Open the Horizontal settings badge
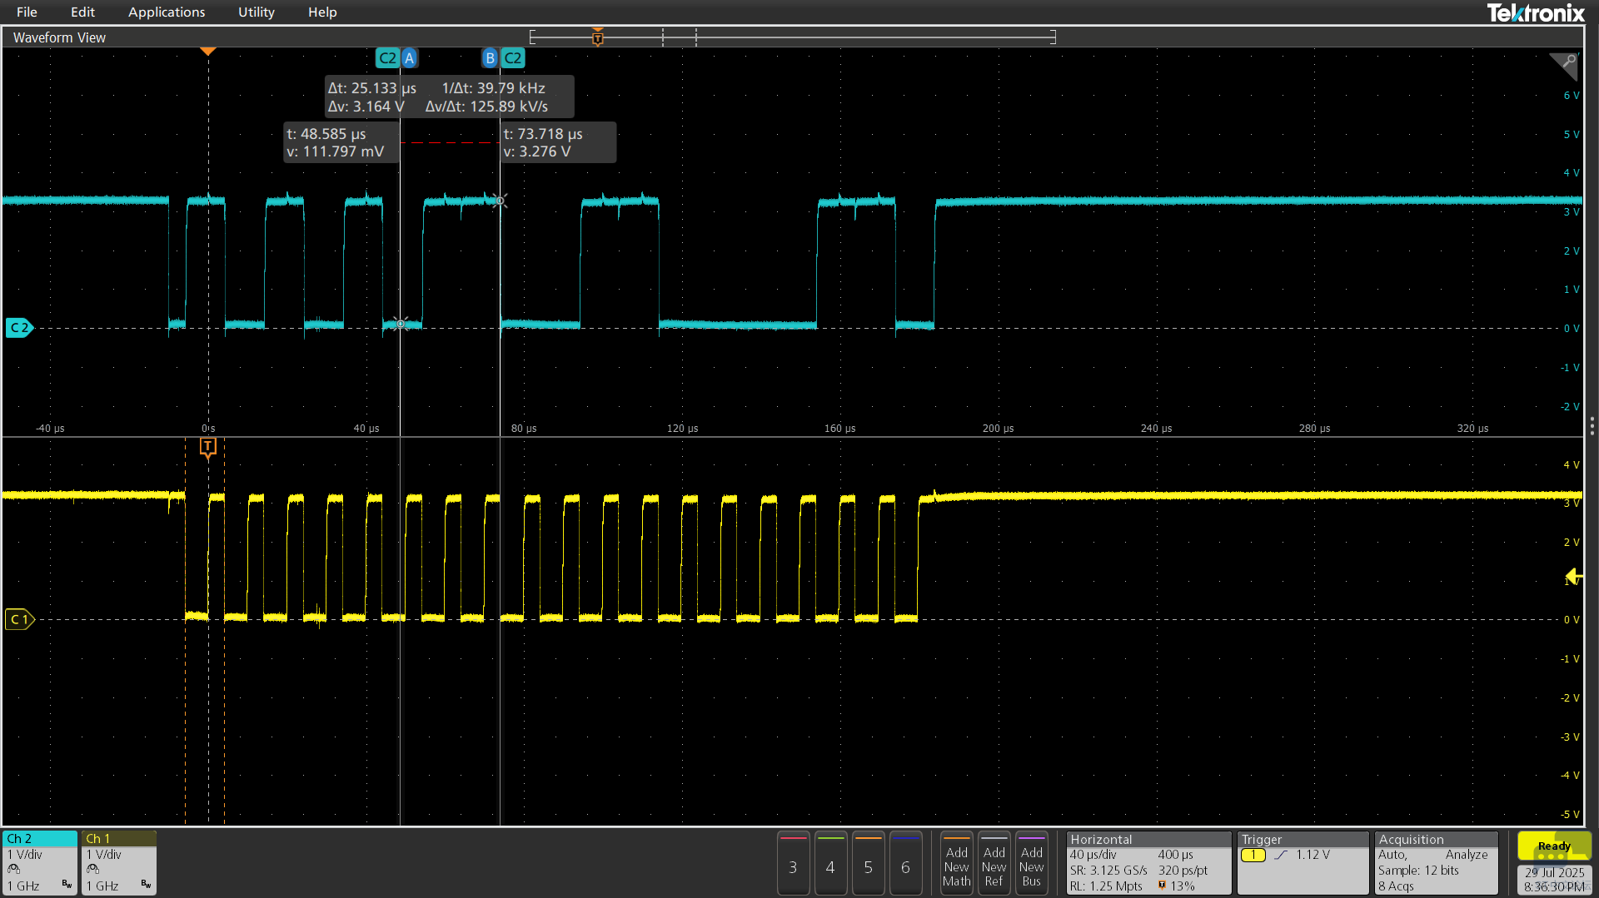The height and width of the screenshot is (898, 1599). pyautogui.click(x=1148, y=862)
